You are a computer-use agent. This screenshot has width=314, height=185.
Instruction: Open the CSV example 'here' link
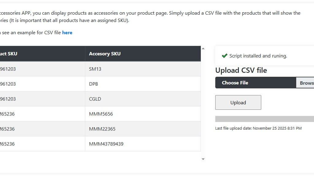pyautogui.click(x=67, y=32)
